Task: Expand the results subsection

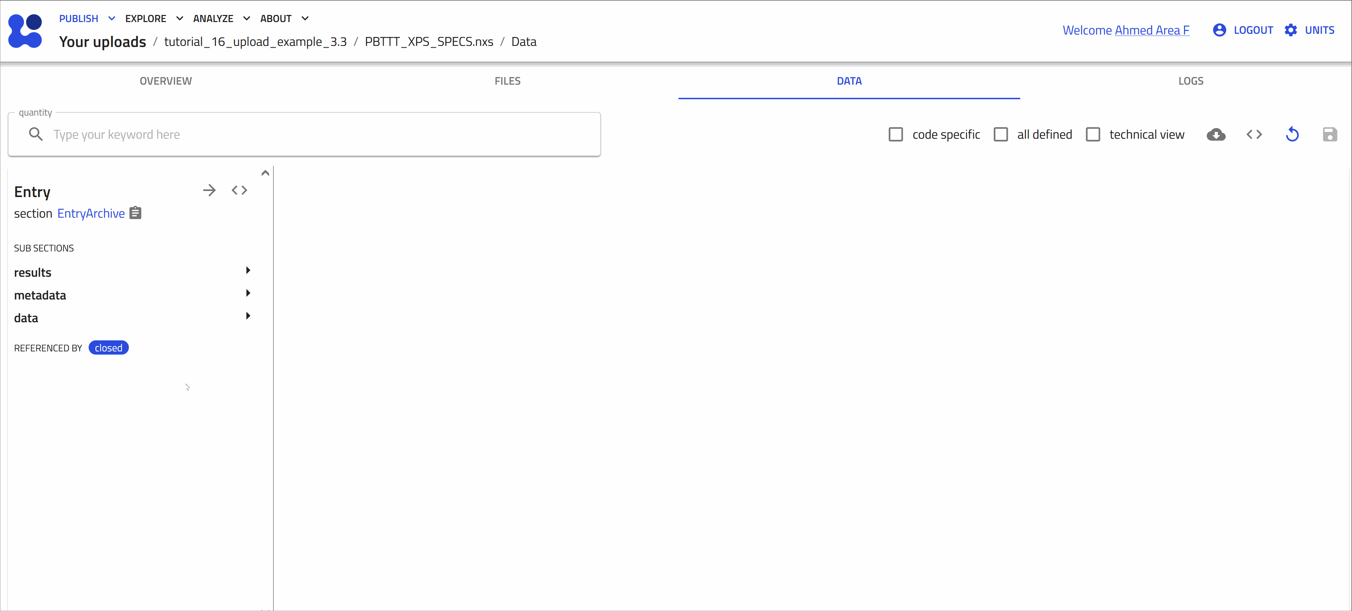Action: (131, 272)
